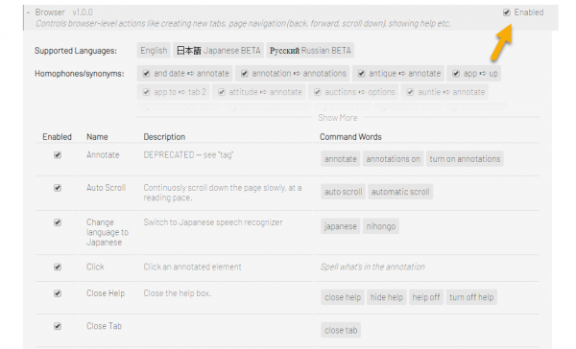This screenshot has width=576, height=349.
Task: Click the 'auto scroll' command word
Action: (x=343, y=192)
